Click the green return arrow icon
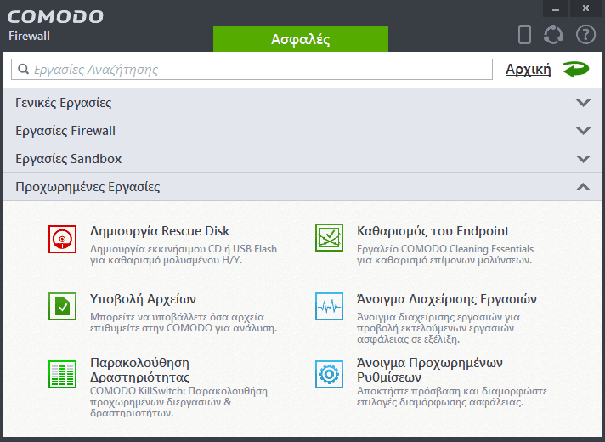This screenshot has height=442, width=605. (575, 70)
